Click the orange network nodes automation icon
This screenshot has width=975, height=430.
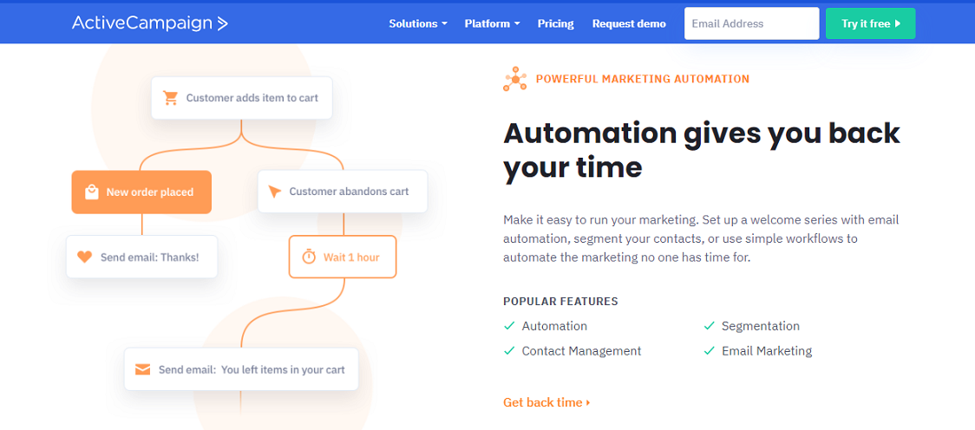(515, 79)
